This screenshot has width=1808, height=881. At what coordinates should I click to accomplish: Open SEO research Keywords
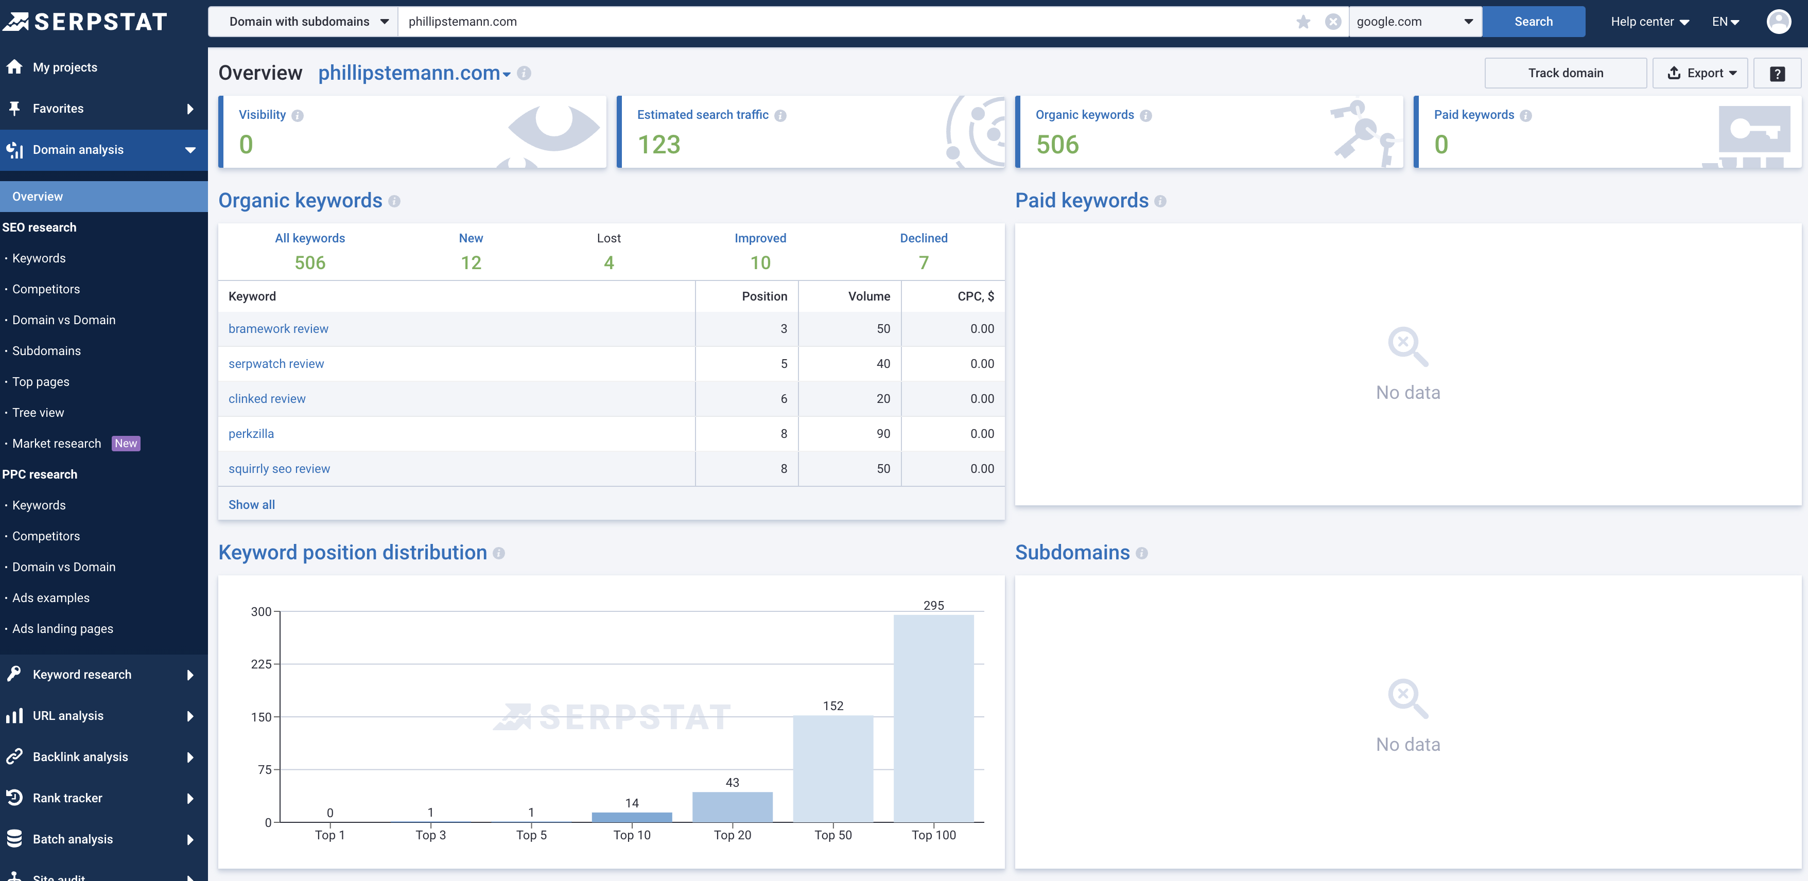39,258
